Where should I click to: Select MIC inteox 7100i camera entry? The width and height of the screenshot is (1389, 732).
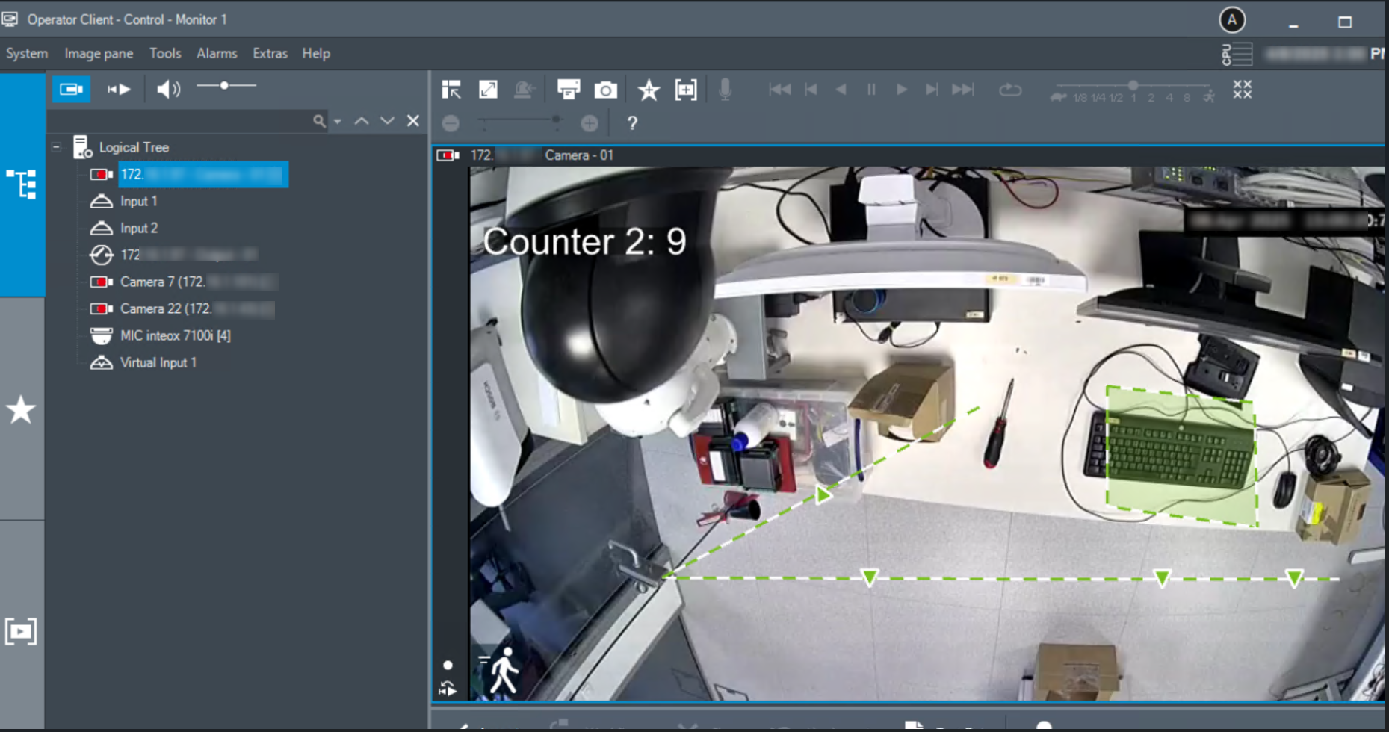click(175, 335)
